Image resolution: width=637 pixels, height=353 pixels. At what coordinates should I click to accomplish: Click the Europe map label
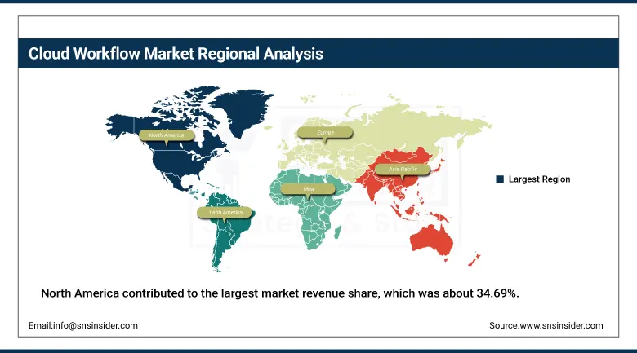325,133
